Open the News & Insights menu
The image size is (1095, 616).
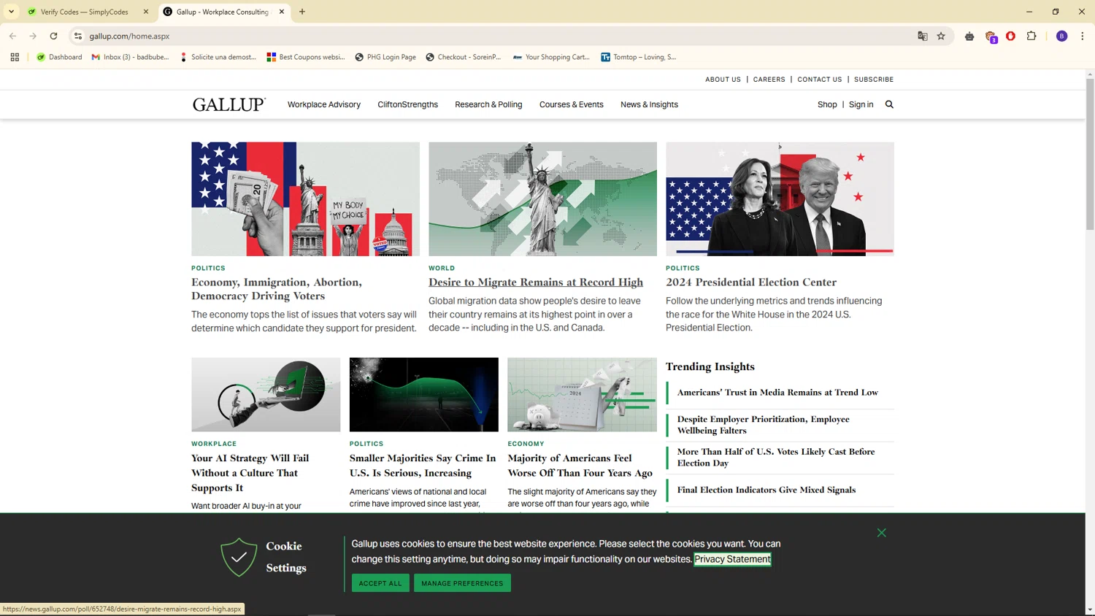click(649, 104)
